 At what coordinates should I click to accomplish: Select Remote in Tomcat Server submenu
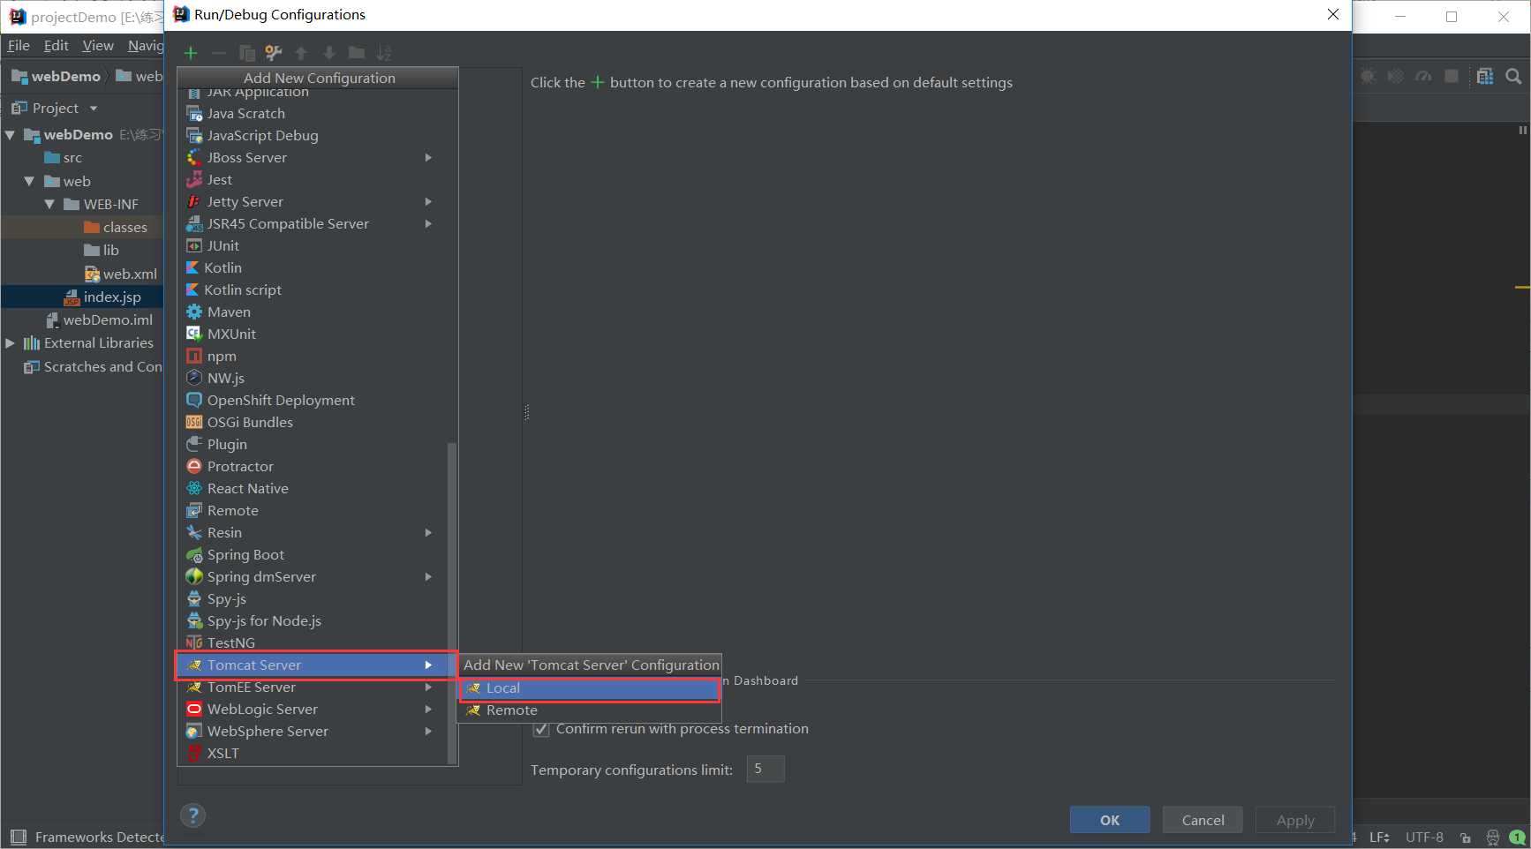click(589, 710)
